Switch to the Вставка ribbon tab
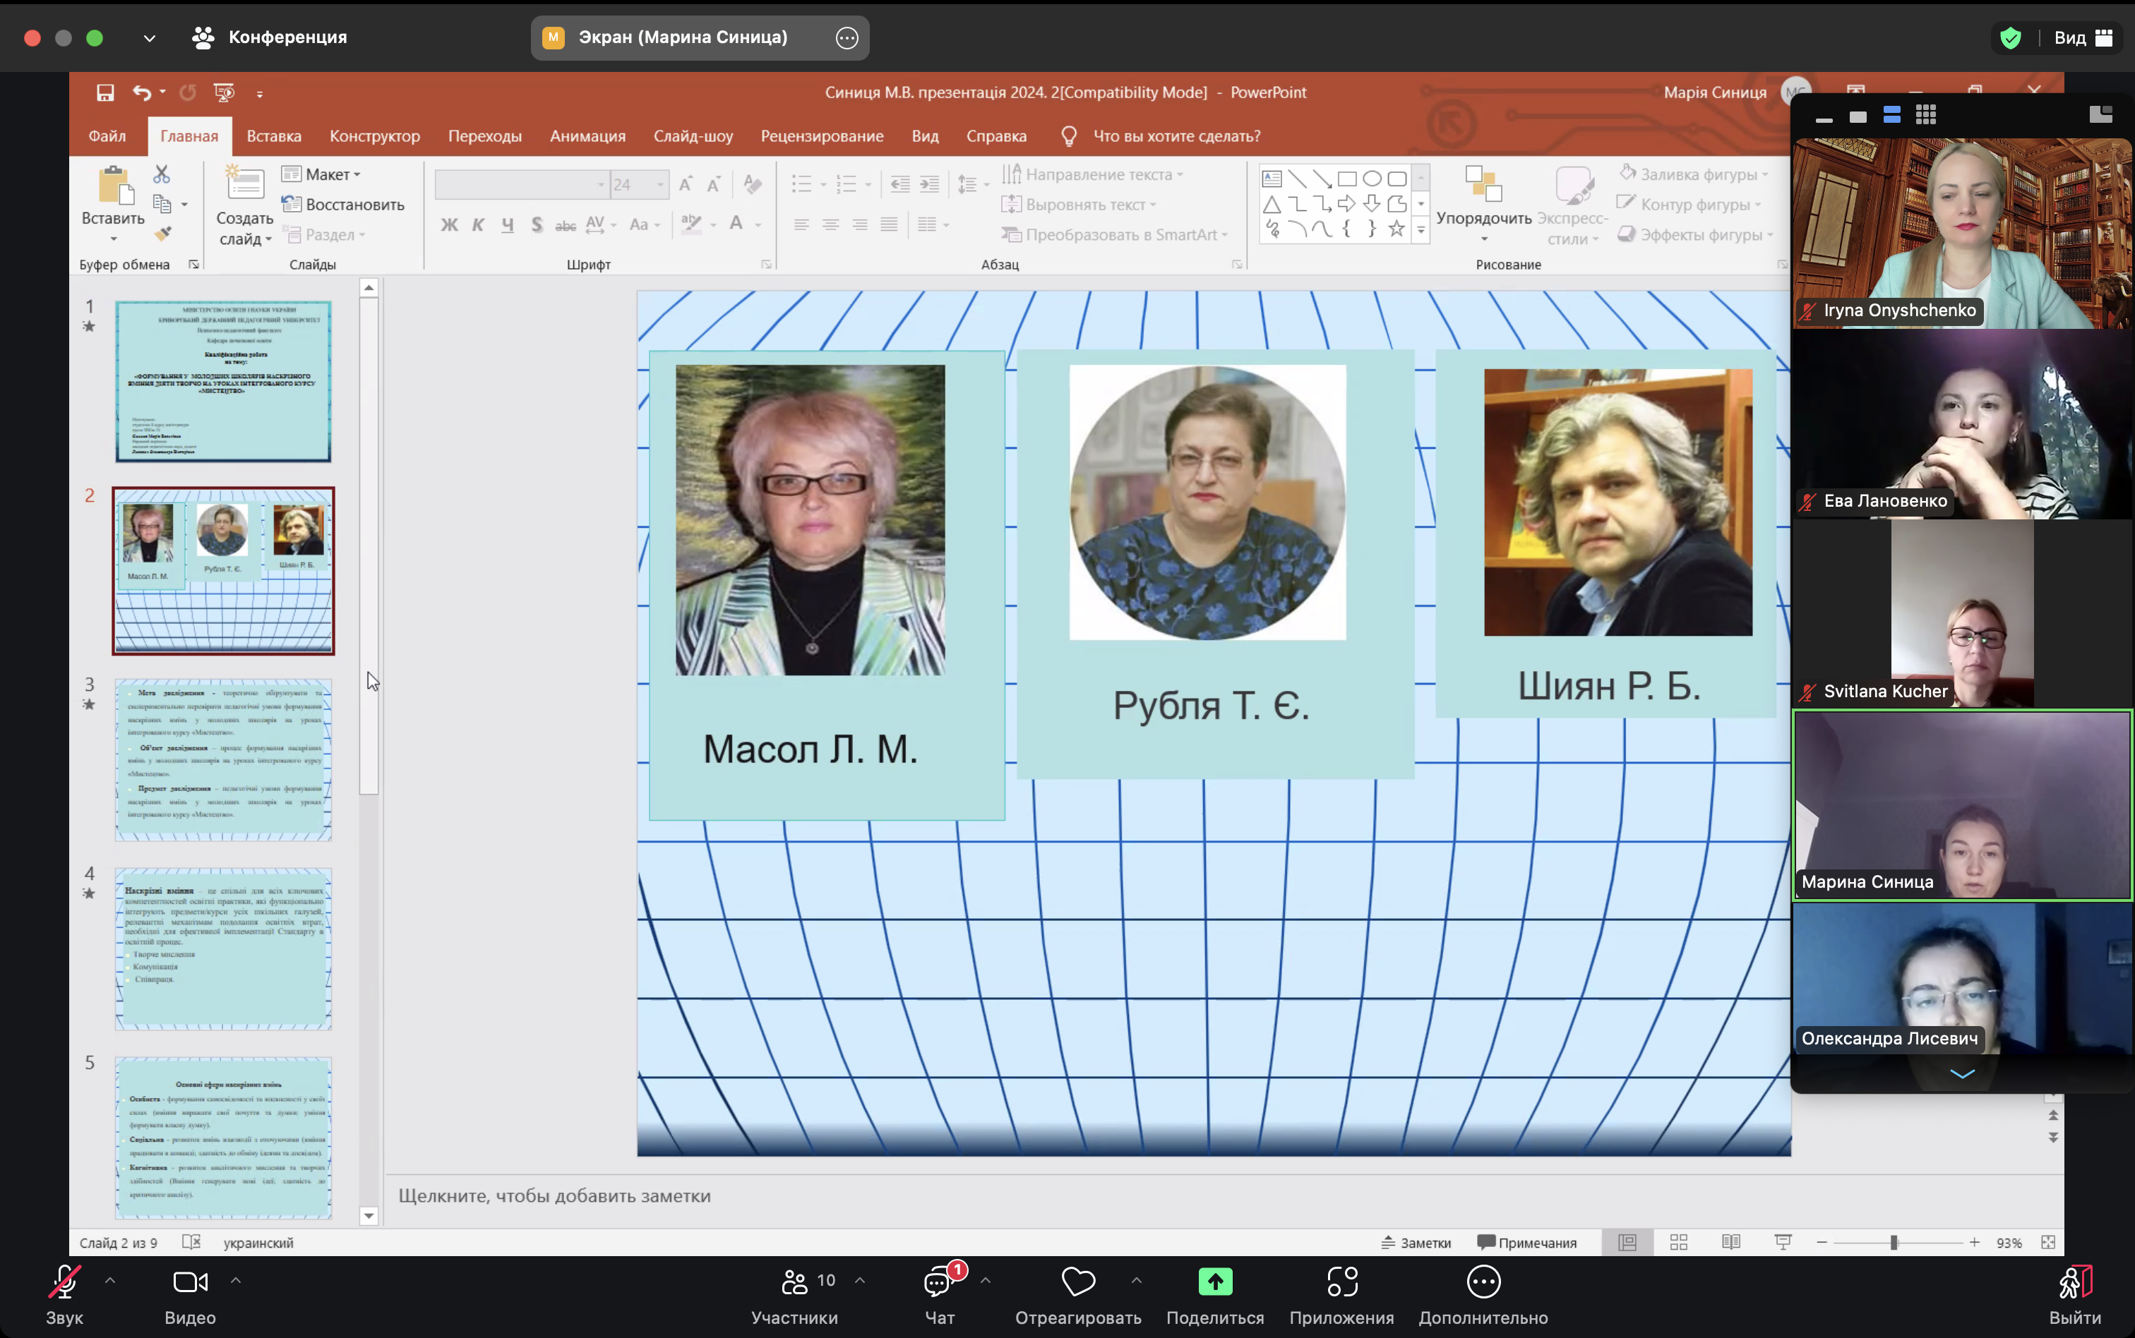This screenshot has width=2135, height=1338. pyautogui.click(x=275, y=135)
